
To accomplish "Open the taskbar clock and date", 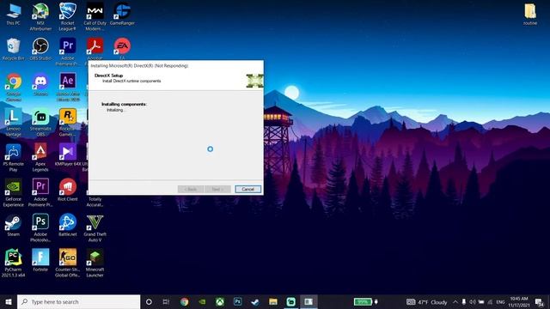I will click(x=519, y=301).
